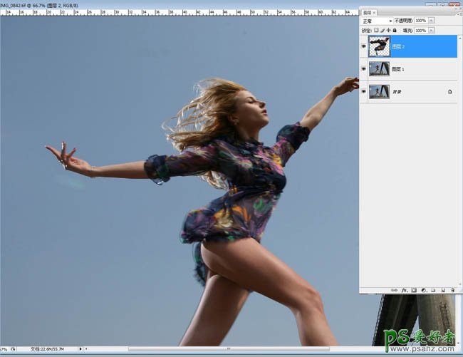Click the horizontal scrollbar at bottom
Viewport: 463px width, 357px height.
(x=214, y=350)
